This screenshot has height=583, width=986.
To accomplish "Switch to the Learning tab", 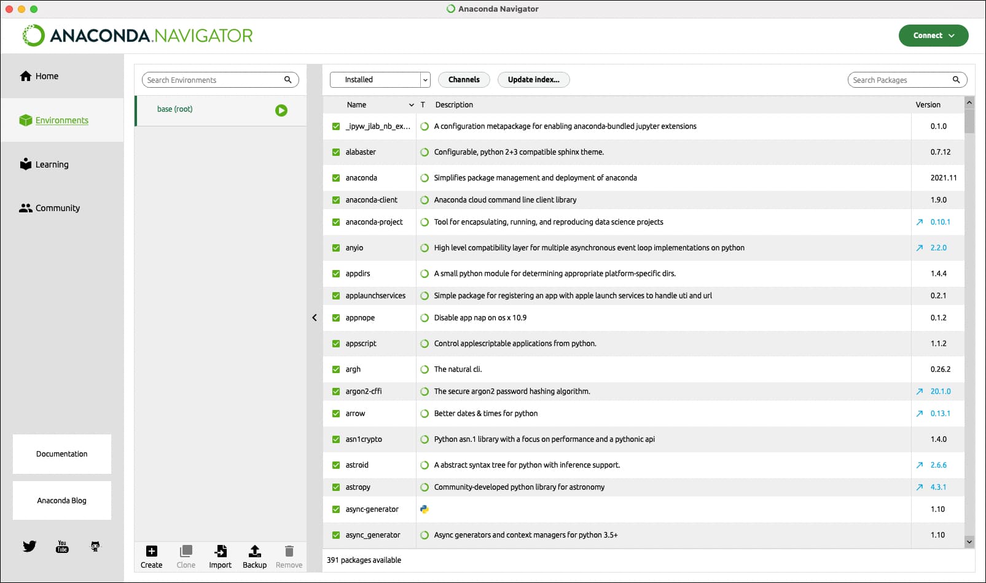I will click(52, 164).
